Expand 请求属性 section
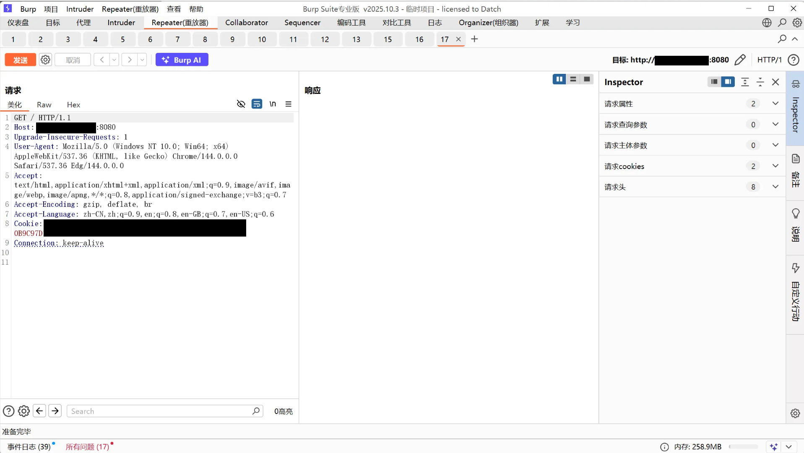The width and height of the screenshot is (804, 453). pyautogui.click(x=692, y=104)
